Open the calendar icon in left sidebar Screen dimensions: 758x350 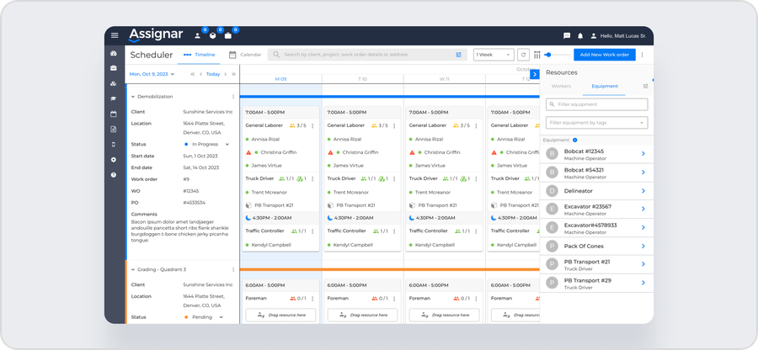click(x=114, y=114)
